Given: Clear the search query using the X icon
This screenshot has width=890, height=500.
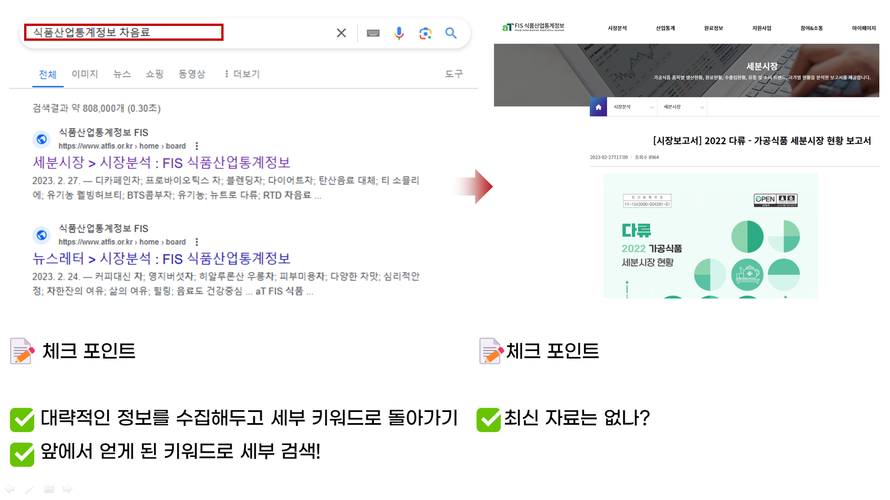Looking at the screenshot, I should tap(341, 33).
